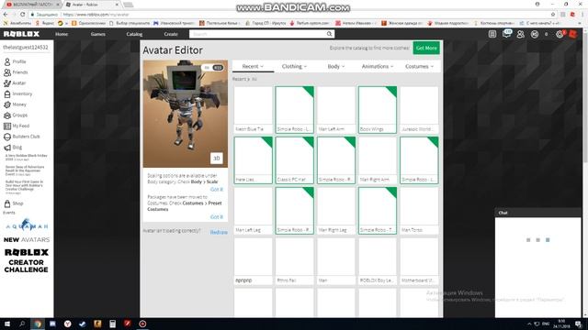This screenshot has width=588, height=330.
Task: Open Catalog in the top navigation
Action: click(x=134, y=34)
